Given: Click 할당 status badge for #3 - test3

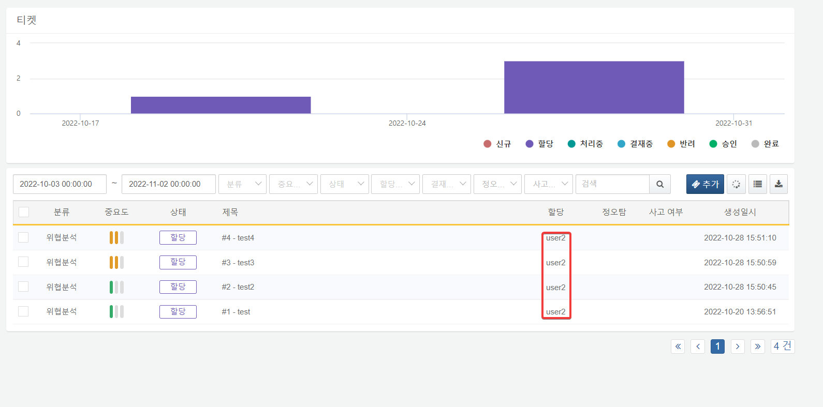Looking at the screenshot, I should point(178,262).
